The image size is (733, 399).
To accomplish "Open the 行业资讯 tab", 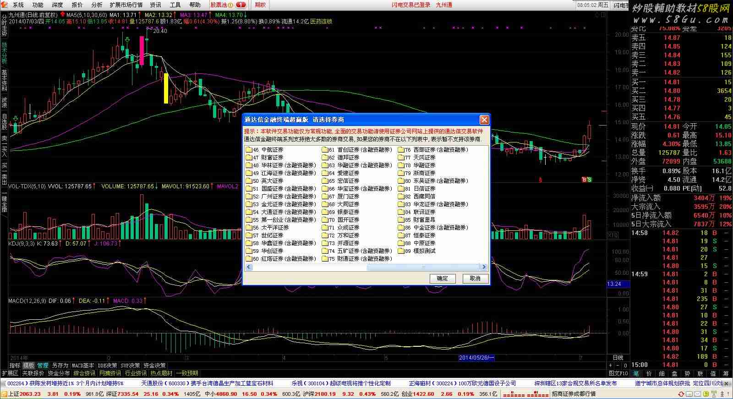I will [x=136, y=373].
